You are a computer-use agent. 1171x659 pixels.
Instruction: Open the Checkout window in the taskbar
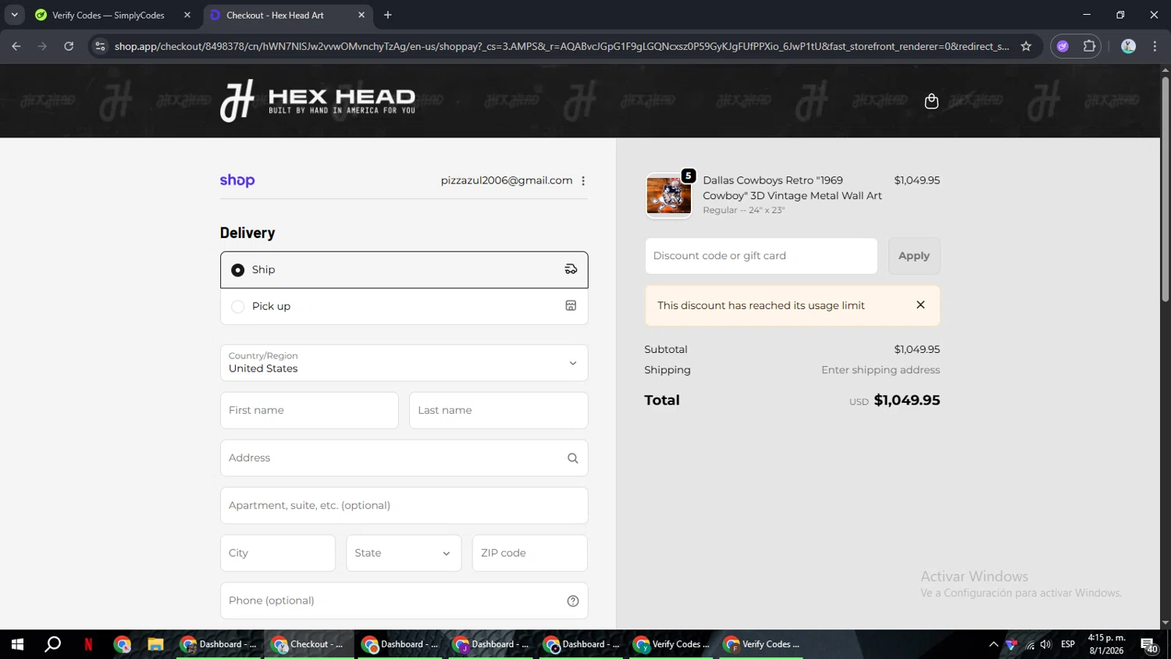pos(309,645)
